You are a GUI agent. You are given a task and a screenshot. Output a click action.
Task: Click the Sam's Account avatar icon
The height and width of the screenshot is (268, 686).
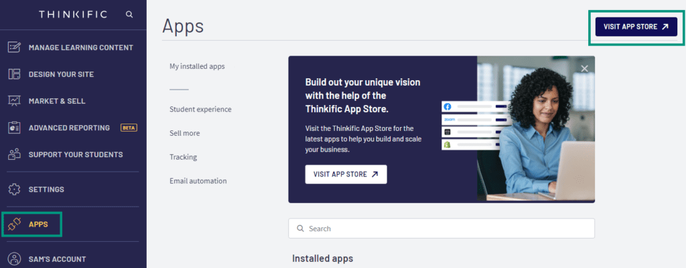coord(15,259)
